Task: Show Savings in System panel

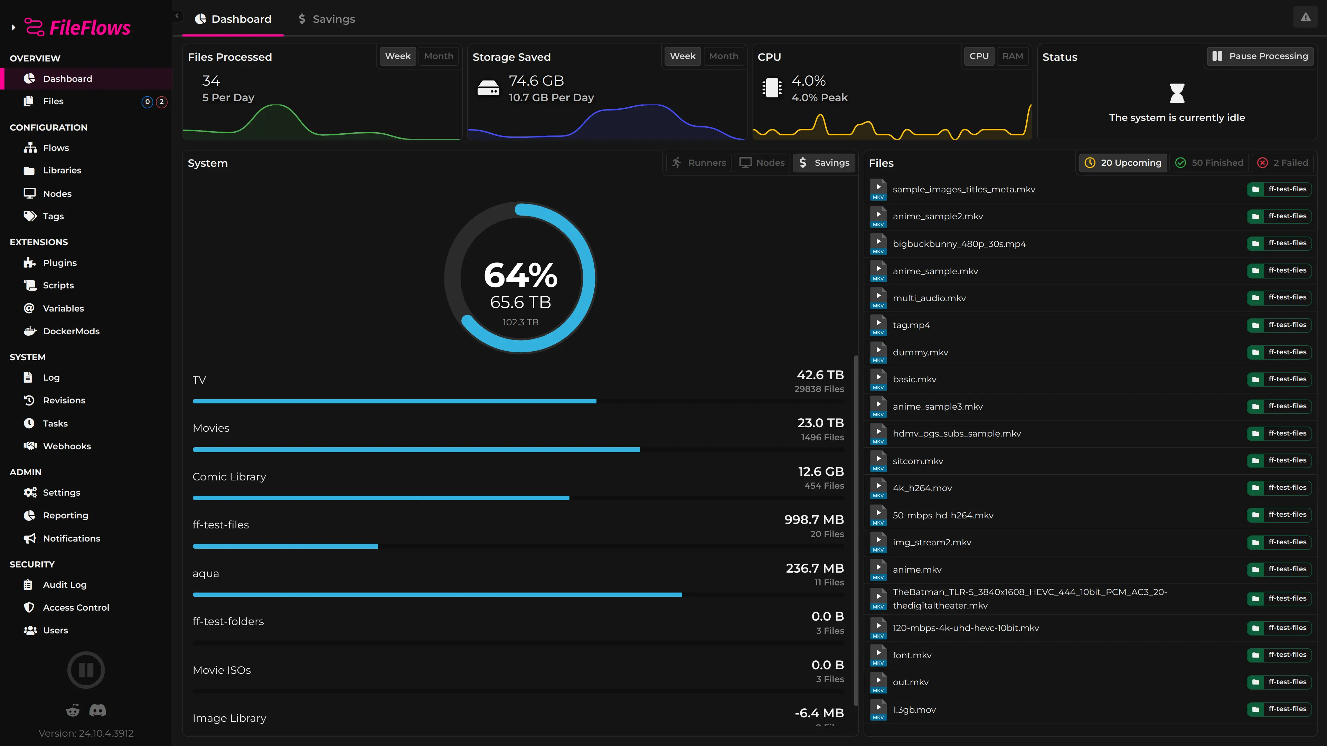Action: (824, 163)
